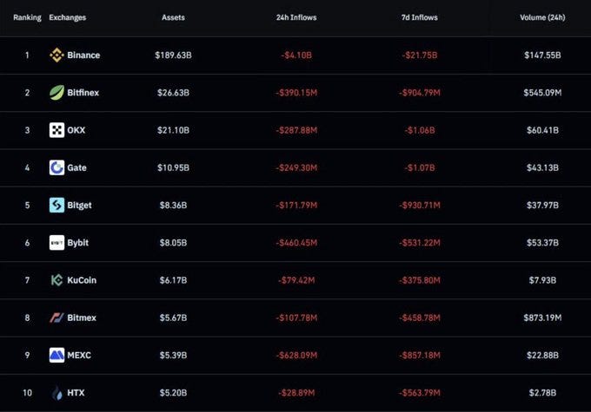This screenshot has height=412, width=591.
Task: Click the MEXC blue mountain icon
Action: click(x=56, y=355)
